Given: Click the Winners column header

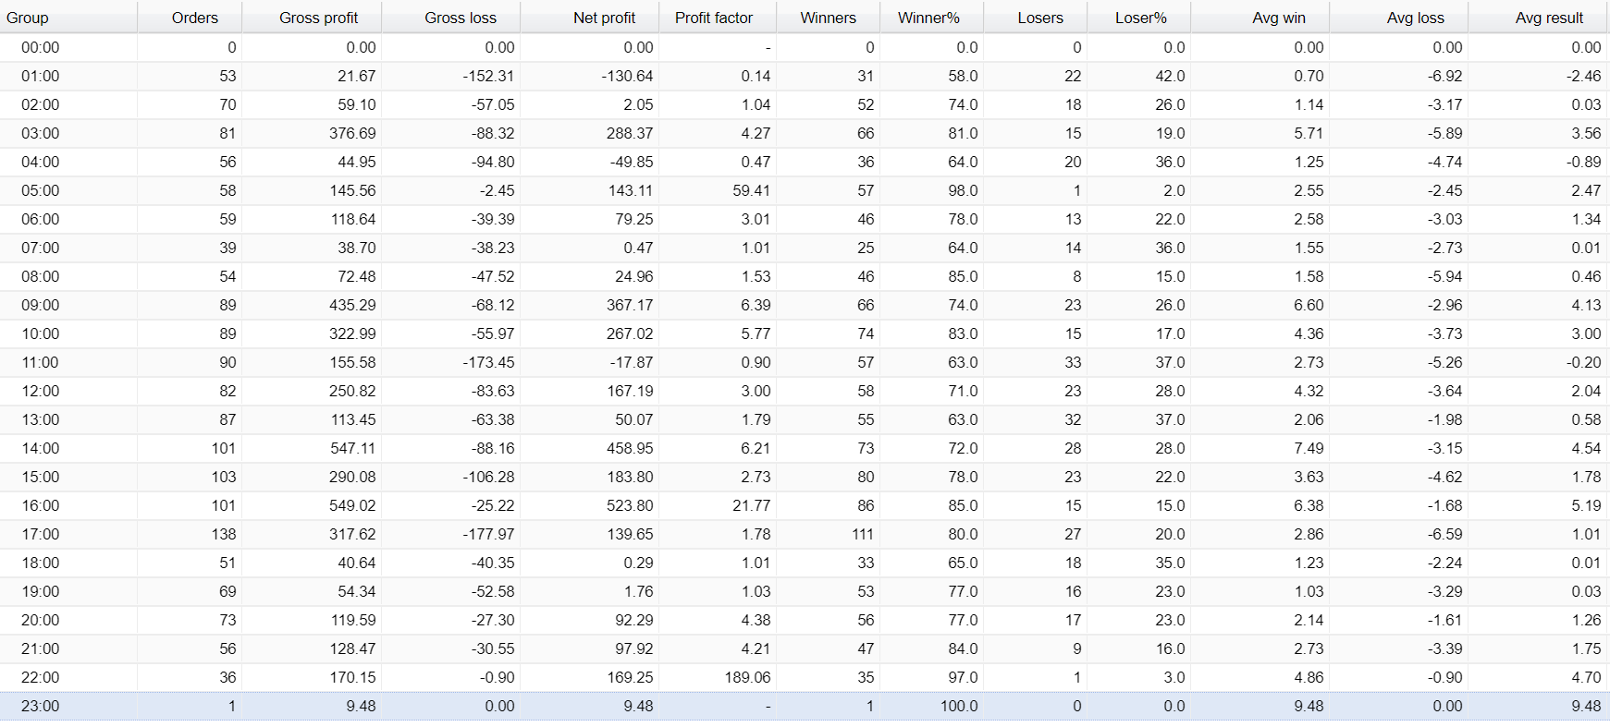Looking at the screenshot, I should 828,18.
